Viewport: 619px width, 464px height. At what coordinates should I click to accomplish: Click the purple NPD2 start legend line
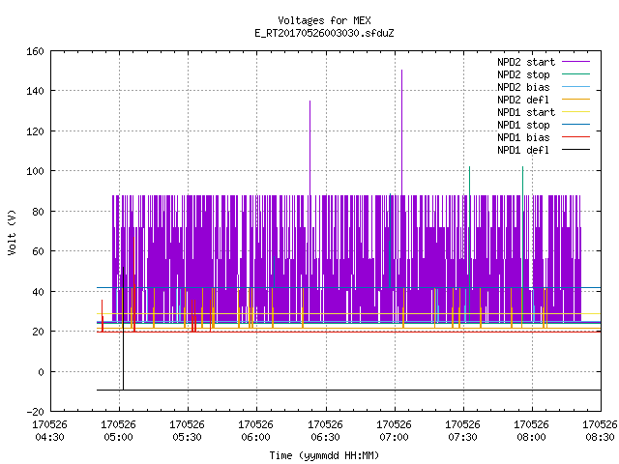click(x=575, y=62)
